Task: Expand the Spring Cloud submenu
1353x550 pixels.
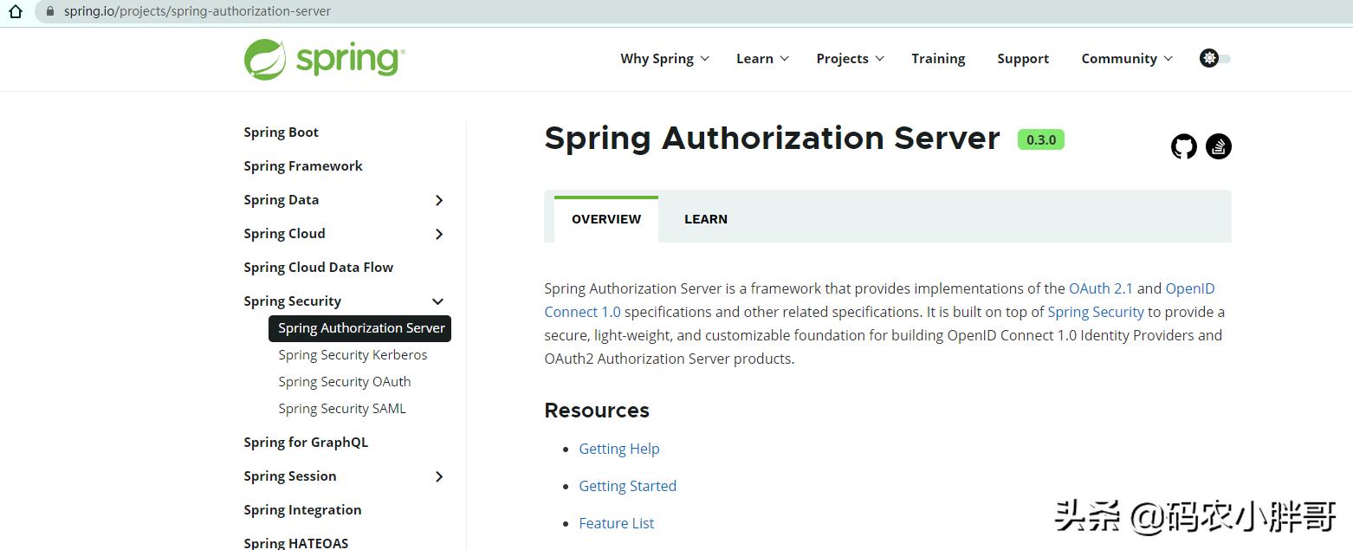Action: [439, 234]
